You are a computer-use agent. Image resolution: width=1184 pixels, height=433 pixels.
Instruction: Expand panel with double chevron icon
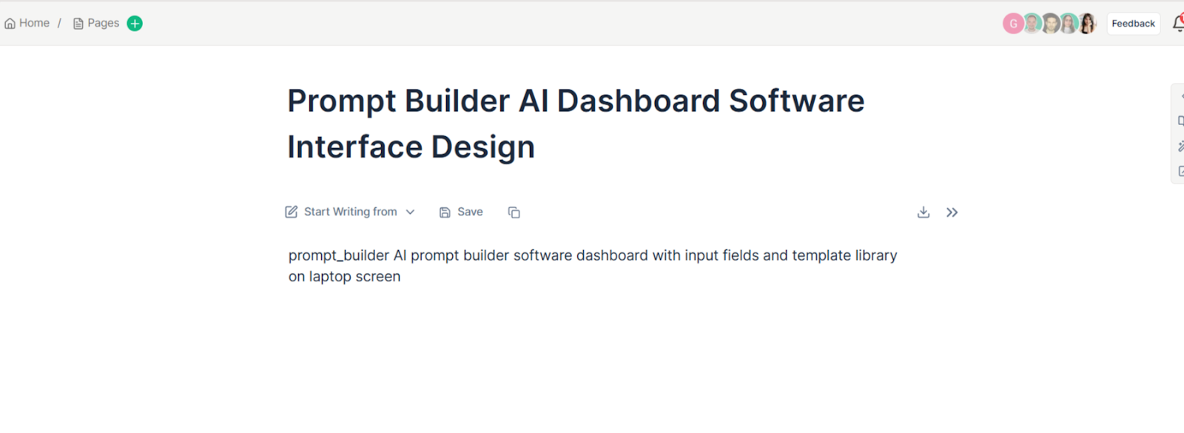coord(952,212)
